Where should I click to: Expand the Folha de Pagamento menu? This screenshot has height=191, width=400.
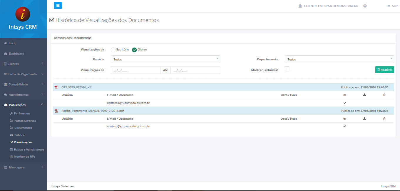[24, 74]
